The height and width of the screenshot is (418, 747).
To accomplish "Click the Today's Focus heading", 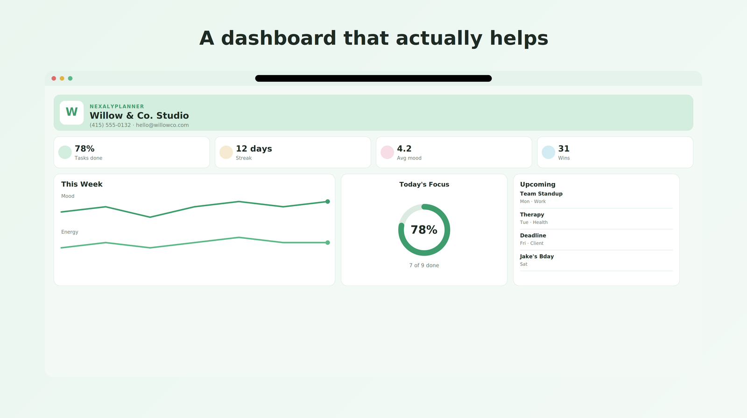I will 424,184.
